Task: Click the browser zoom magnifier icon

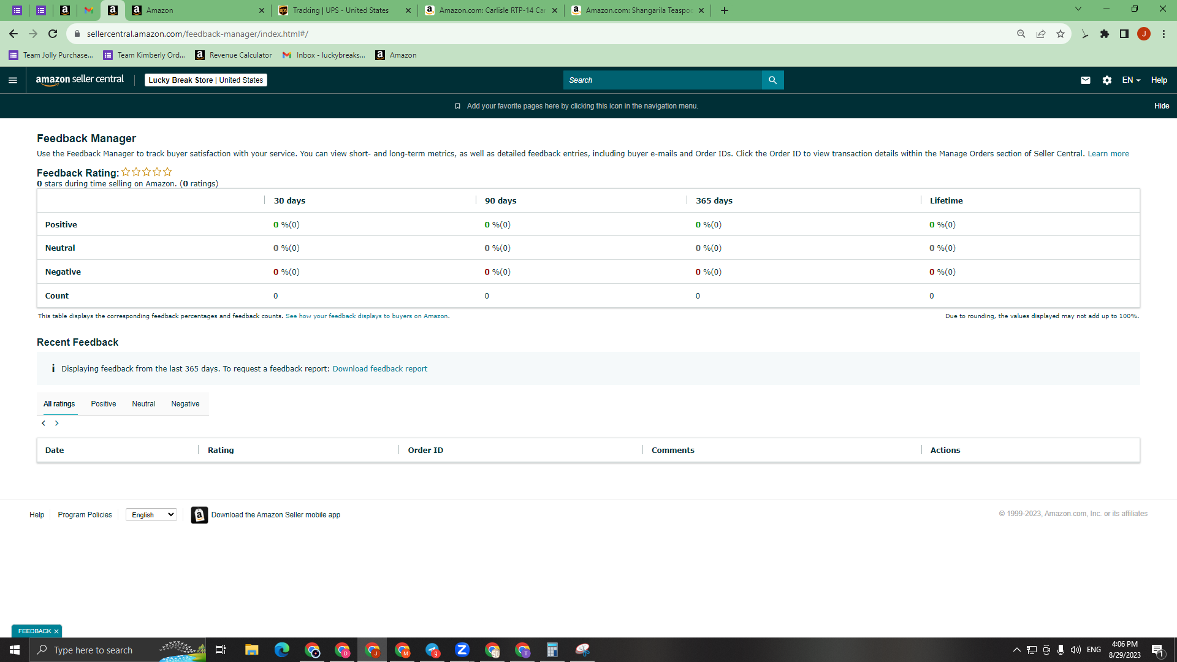Action: (x=1021, y=34)
